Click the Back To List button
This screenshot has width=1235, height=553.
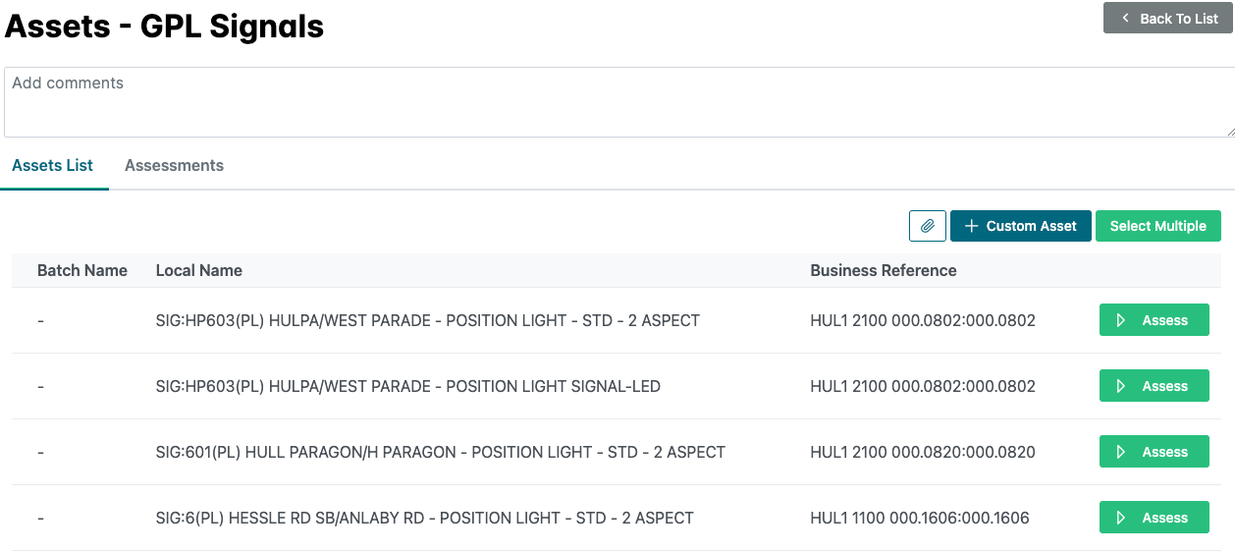click(x=1167, y=19)
